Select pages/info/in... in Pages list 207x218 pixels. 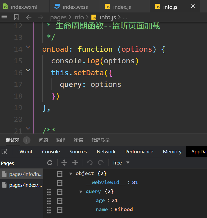coord(21,174)
